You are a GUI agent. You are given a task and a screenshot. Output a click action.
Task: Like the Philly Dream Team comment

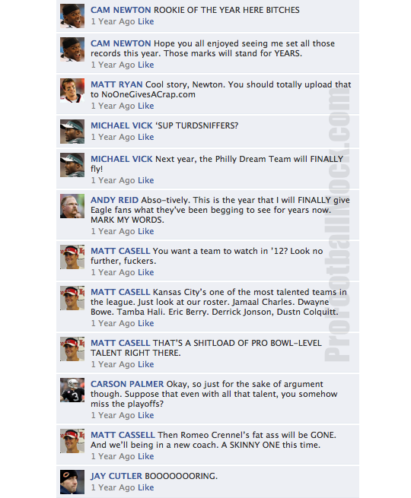[146, 180]
